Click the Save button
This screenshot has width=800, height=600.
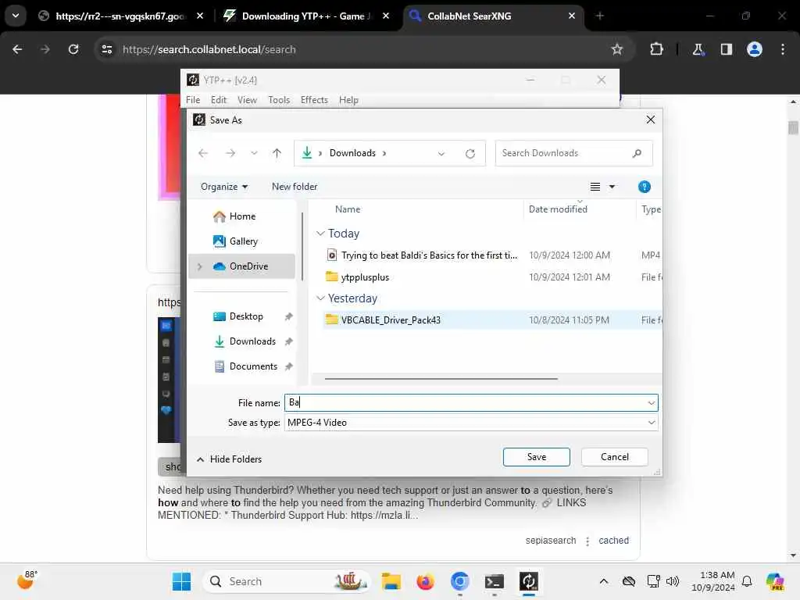pyautogui.click(x=536, y=457)
